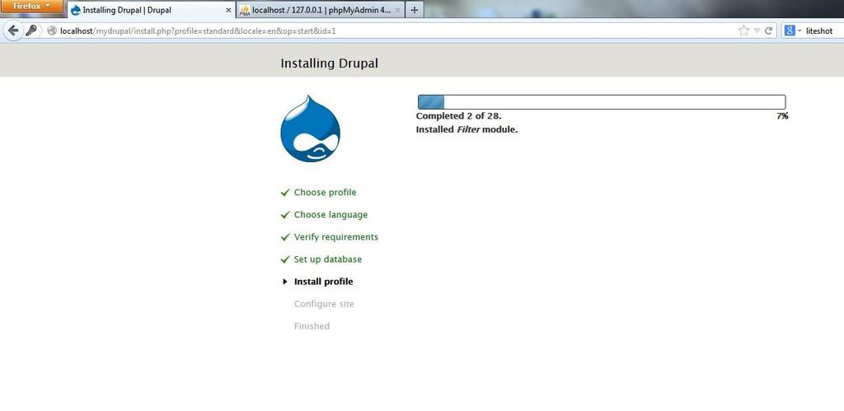Close the Installing Drupal tab
The image size is (844, 411).
click(x=228, y=10)
